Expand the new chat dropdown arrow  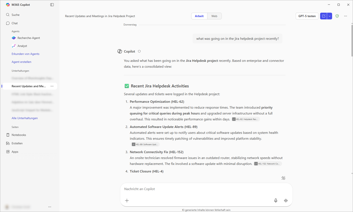pyautogui.click(x=329, y=16)
